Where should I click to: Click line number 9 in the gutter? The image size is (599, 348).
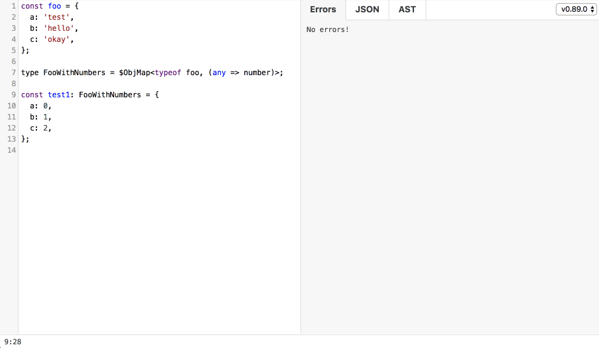point(14,95)
